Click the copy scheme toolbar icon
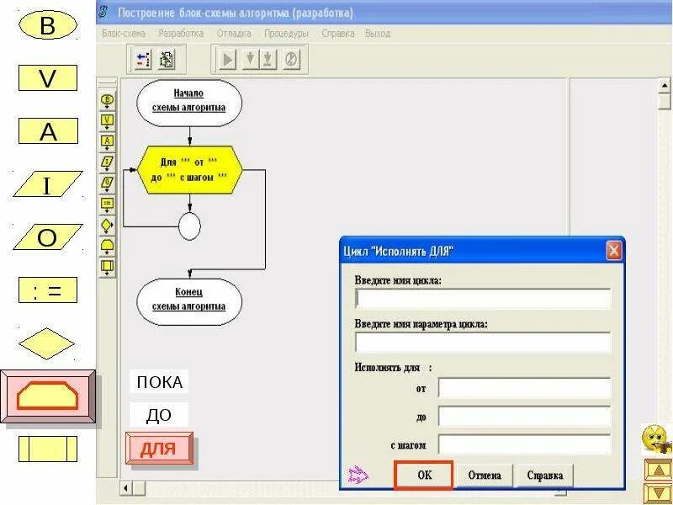This screenshot has width=673, height=505. click(x=166, y=59)
